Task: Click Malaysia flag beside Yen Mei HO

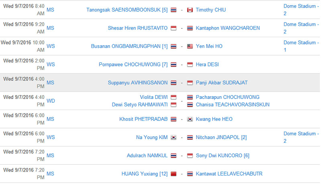Action: tap(190, 46)
